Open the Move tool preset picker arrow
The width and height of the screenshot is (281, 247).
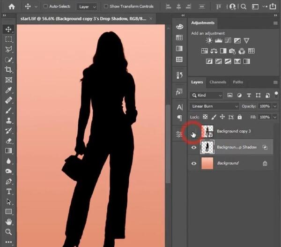(36, 7)
